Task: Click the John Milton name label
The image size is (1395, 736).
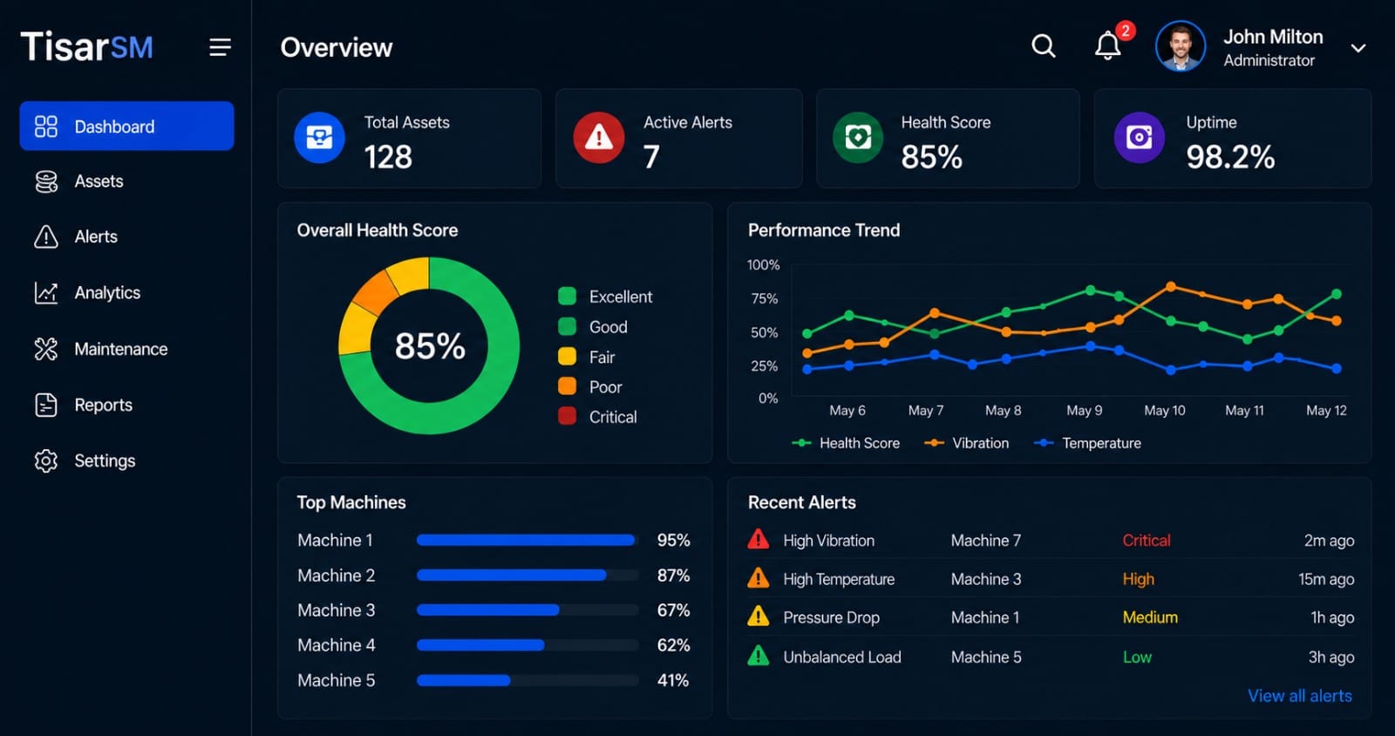Action: pyautogui.click(x=1273, y=37)
